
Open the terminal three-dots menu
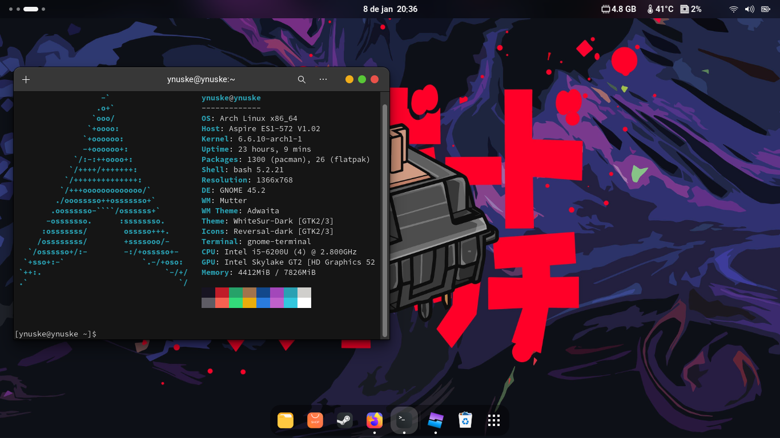click(323, 79)
